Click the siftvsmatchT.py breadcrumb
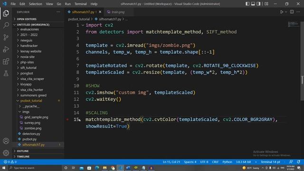 pos(110,19)
